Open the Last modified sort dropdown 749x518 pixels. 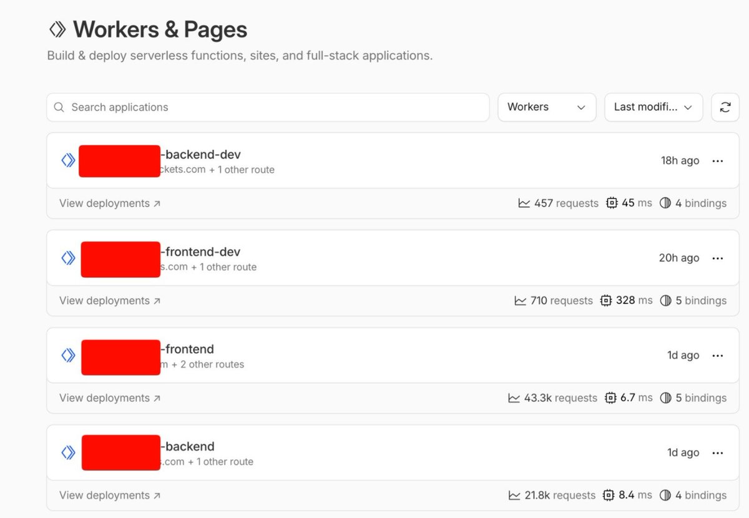click(654, 107)
